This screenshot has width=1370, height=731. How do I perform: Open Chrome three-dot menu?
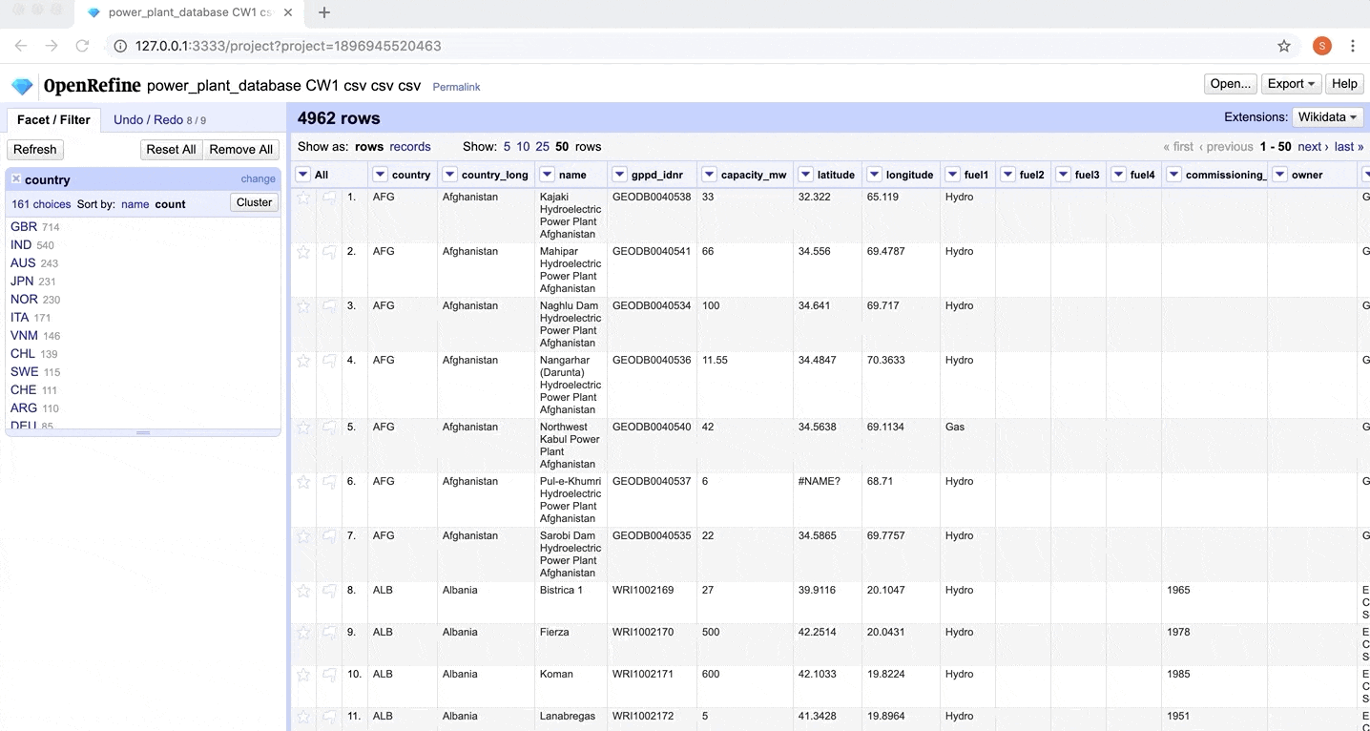1353,46
